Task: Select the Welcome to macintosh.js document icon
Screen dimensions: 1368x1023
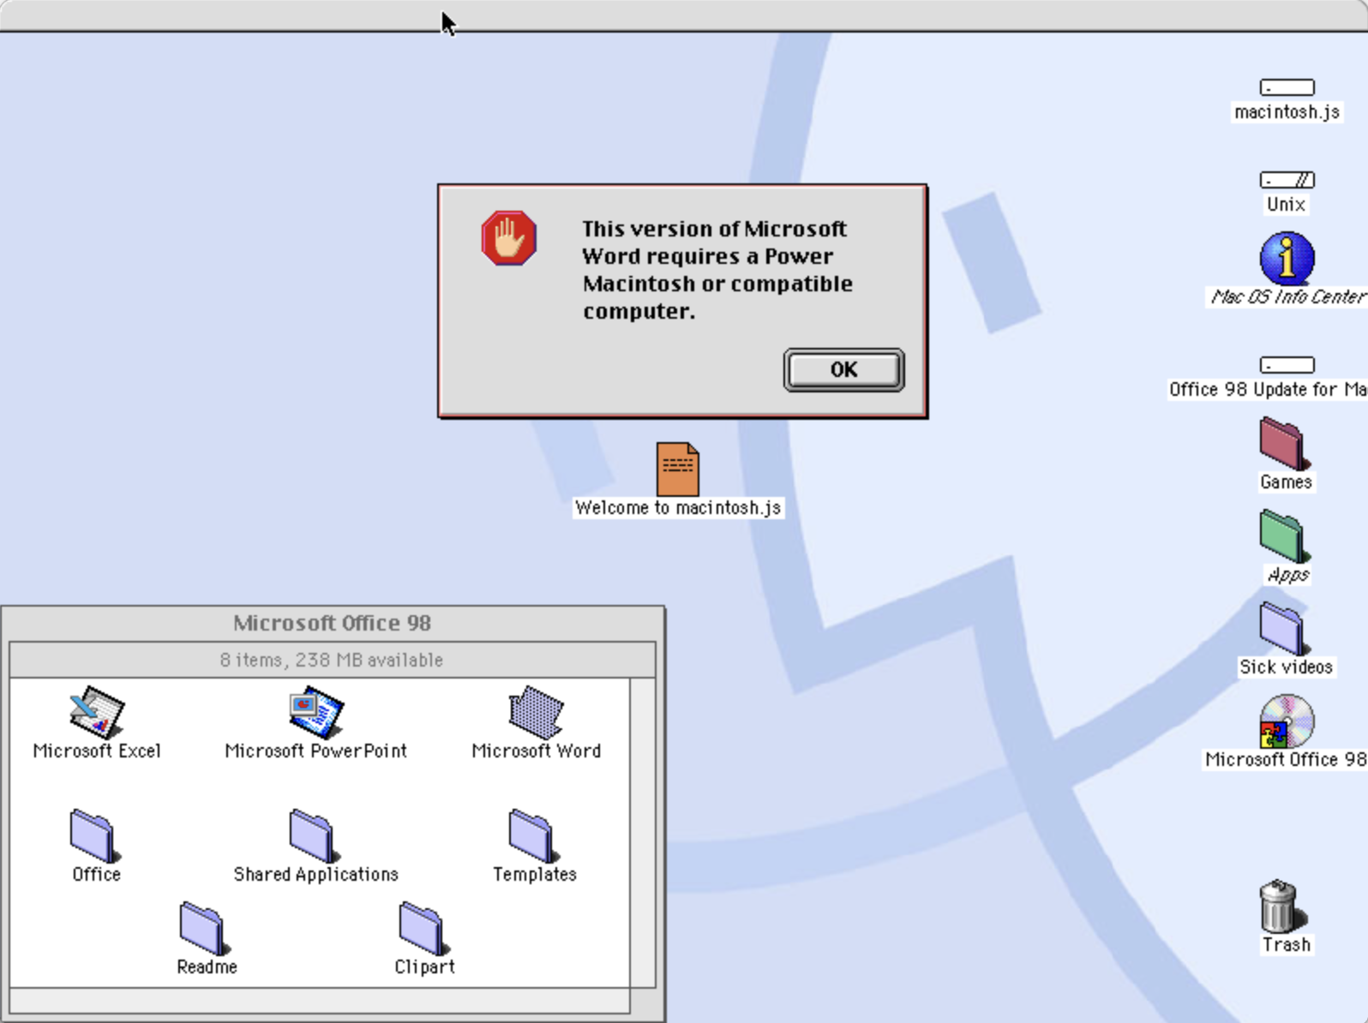Action: (677, 469)
